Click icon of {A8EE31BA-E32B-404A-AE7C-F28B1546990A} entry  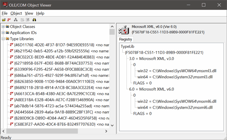tap(12, 100)
